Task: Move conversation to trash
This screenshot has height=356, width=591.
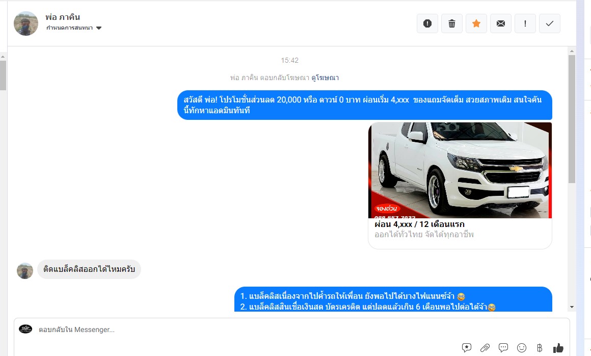Action: 451,23
